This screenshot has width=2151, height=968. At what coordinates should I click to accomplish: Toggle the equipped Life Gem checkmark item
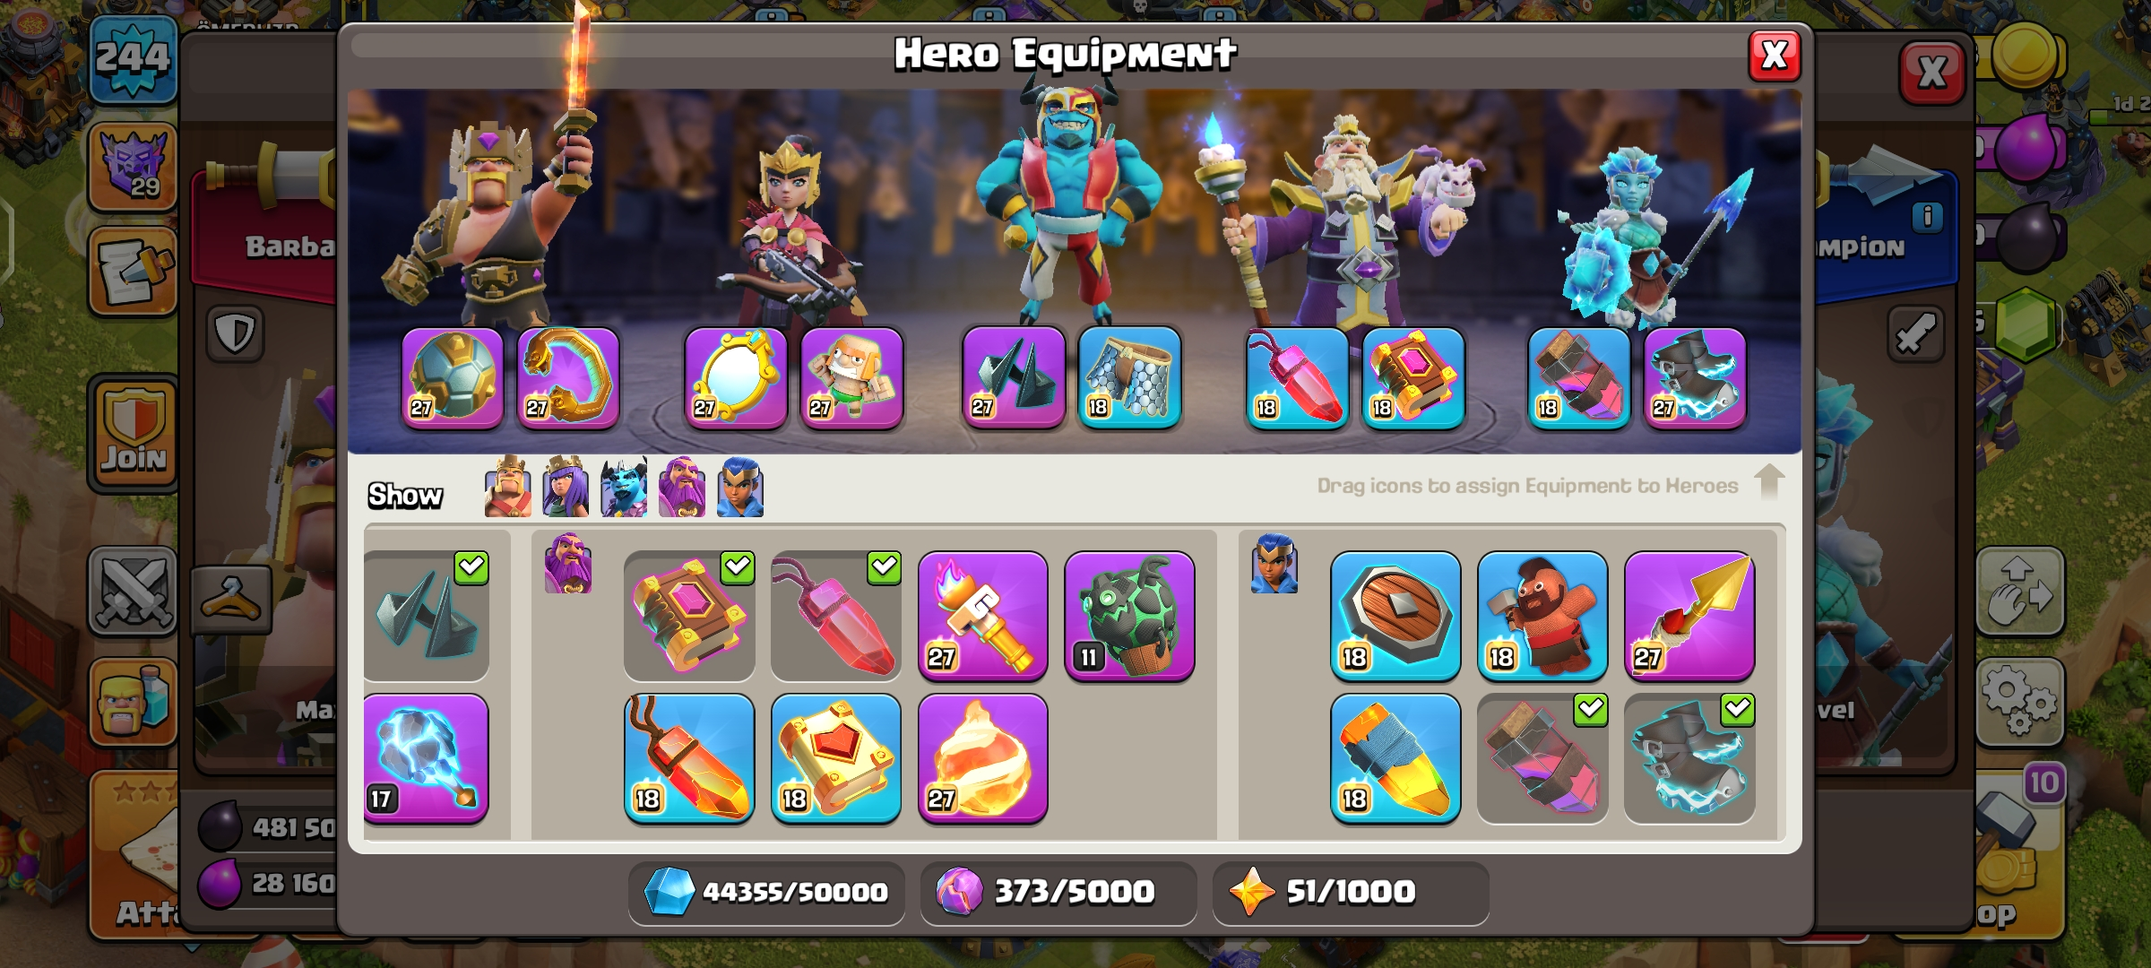click(836, 617)
